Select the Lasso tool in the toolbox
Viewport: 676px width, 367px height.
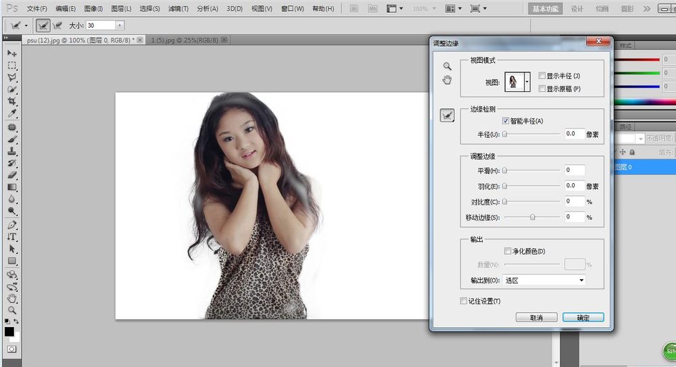click(x=12, y=78)
